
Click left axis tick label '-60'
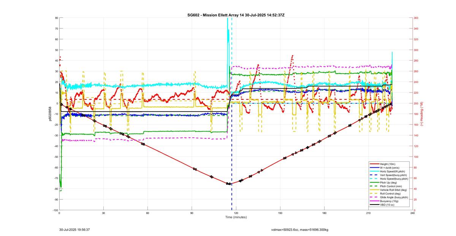[x=56, y=168]
